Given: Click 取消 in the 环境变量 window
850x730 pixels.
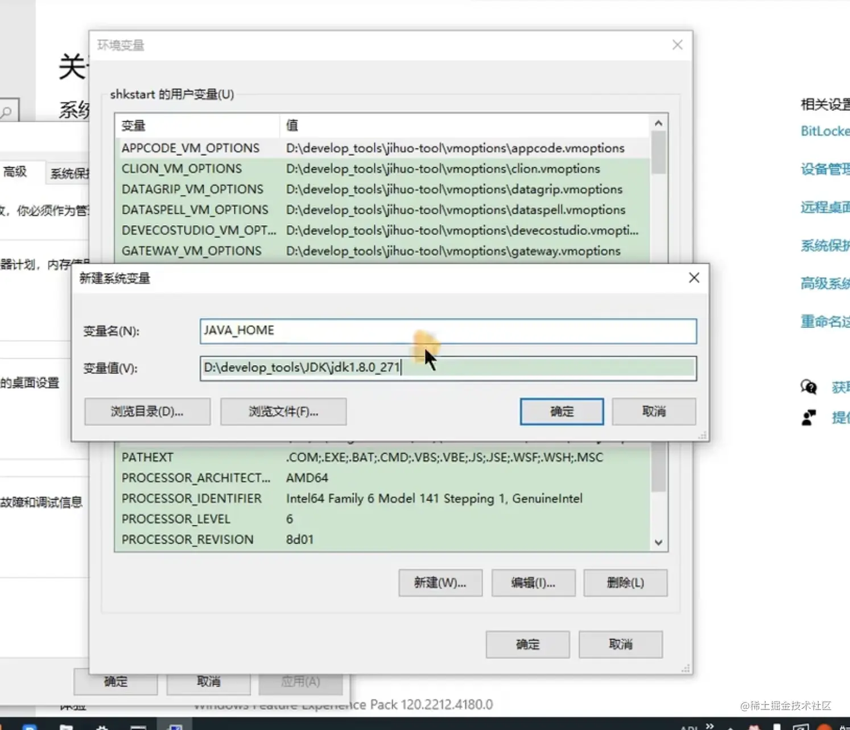Looking at the screenshot, I should [x=621, y=645].
